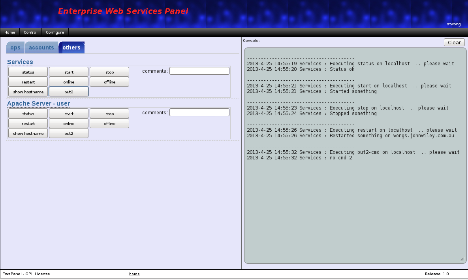The image size is (468, 280).
Task: Open the Home menu item
Action: coord(9,32)
